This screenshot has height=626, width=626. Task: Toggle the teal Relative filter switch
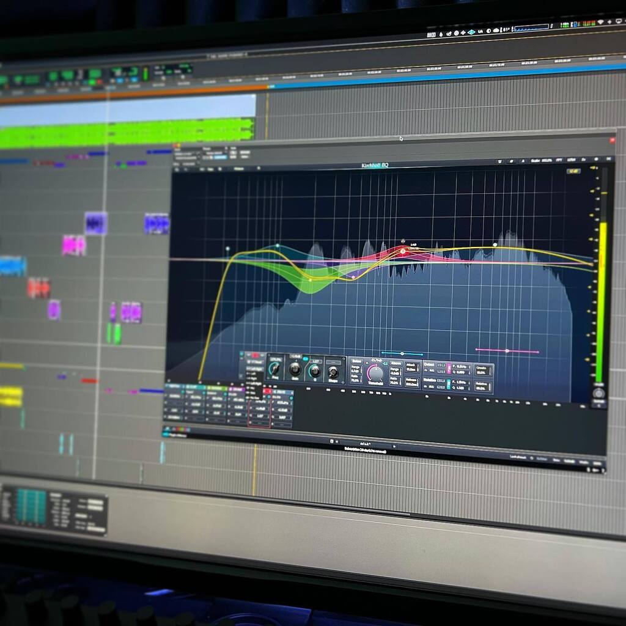(x=449, y=384)
